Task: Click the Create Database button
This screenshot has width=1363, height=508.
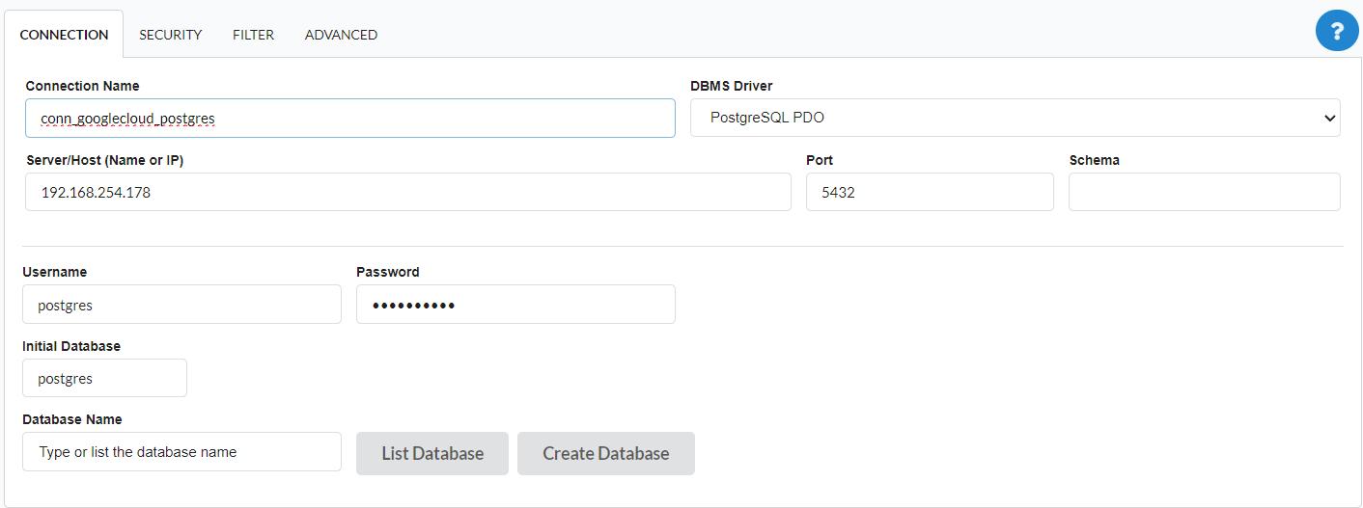Action: pos(606,453)
